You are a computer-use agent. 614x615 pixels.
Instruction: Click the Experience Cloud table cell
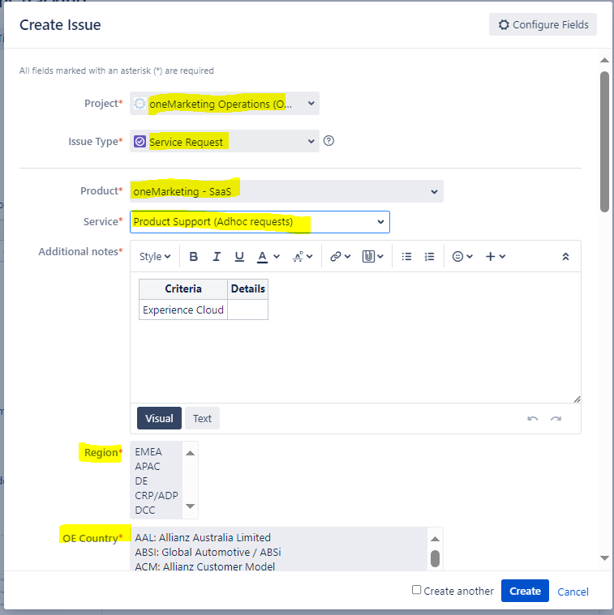click(x=183, y=310)
